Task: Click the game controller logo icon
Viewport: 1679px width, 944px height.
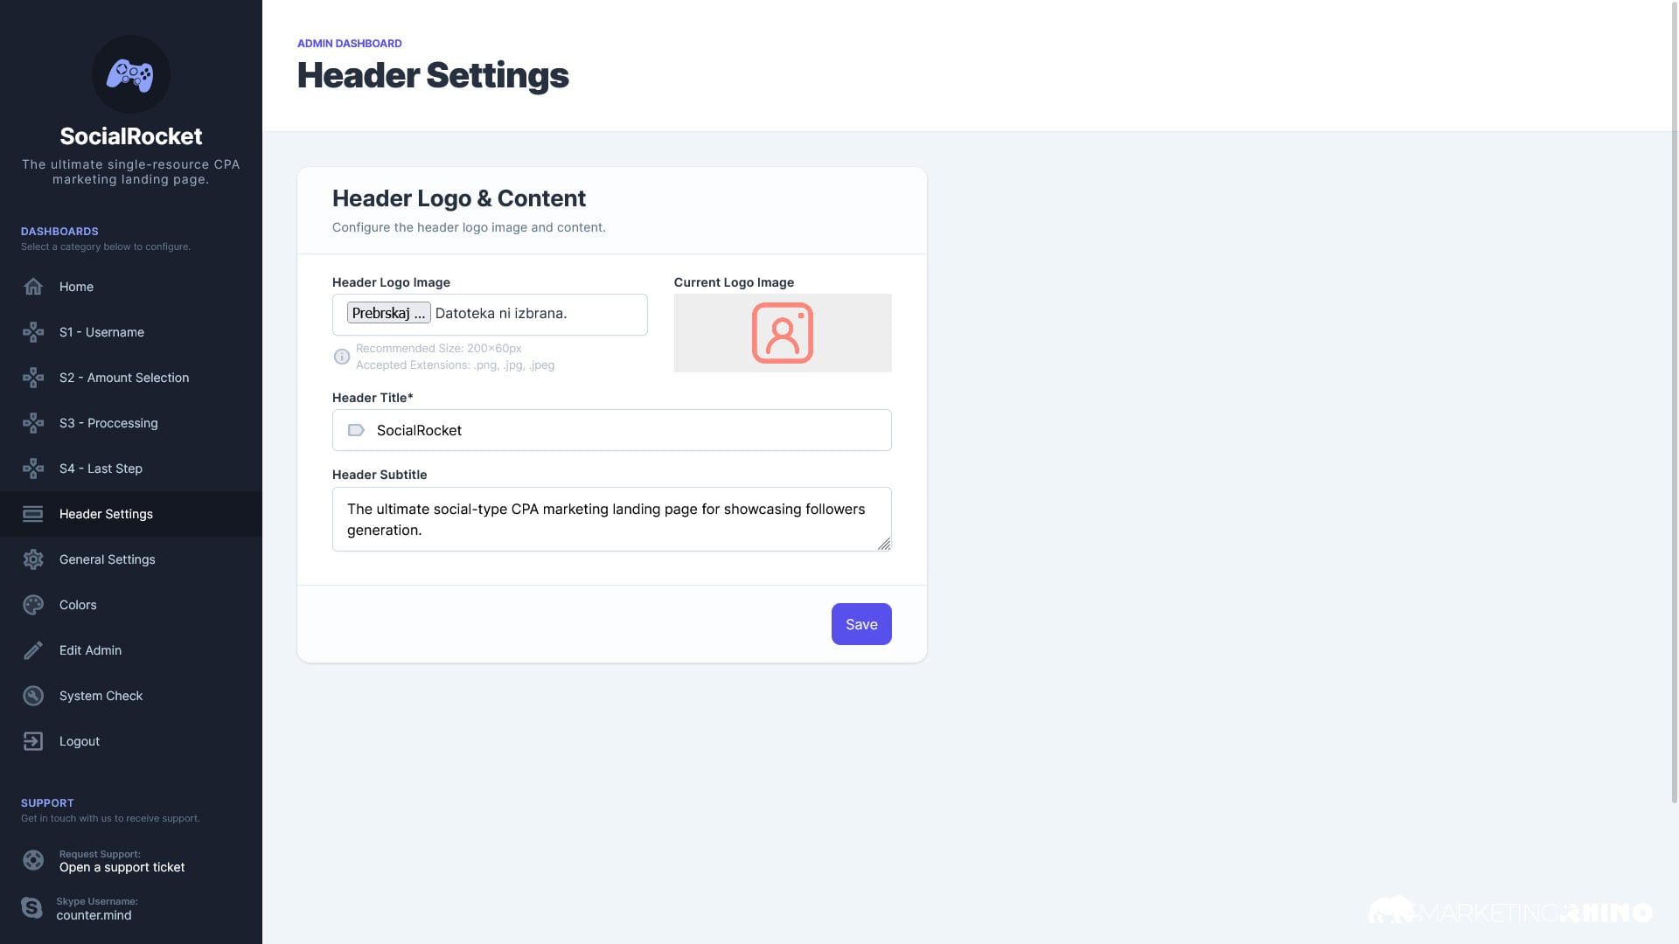Action: [130, 74]
